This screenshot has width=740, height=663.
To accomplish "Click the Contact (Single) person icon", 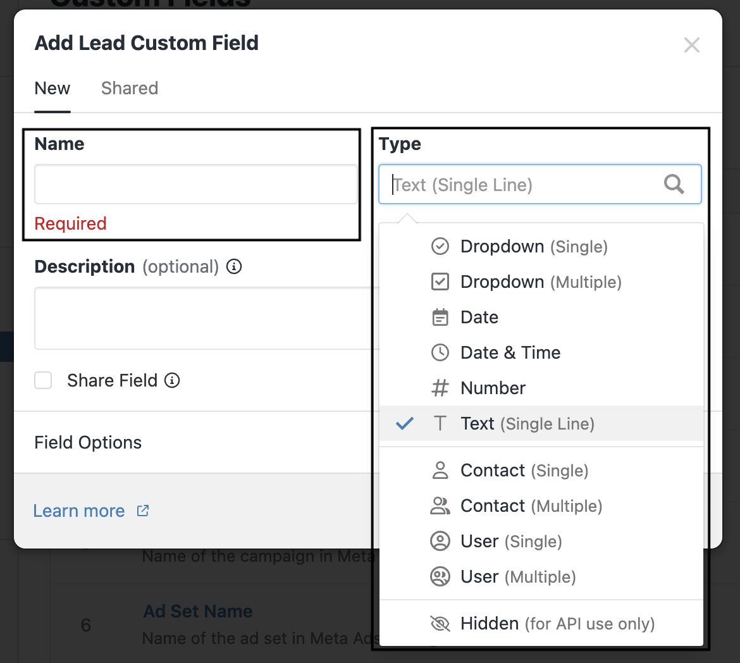I will [440, 470].
